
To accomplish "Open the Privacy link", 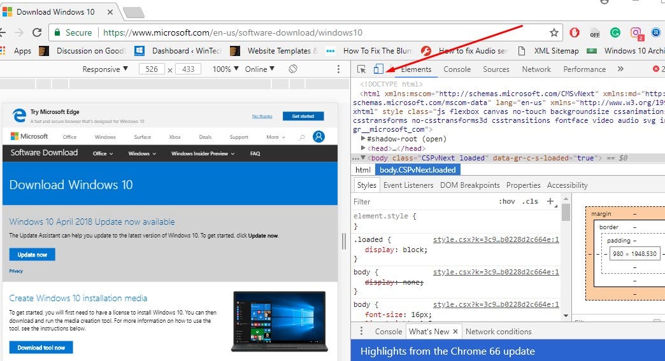I will click(x=16, y=271).
